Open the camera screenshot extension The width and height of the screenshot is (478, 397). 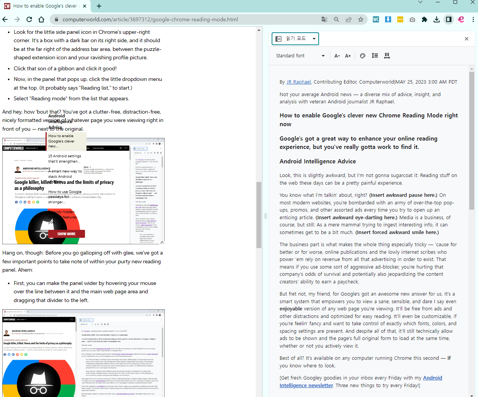point(412,19)
